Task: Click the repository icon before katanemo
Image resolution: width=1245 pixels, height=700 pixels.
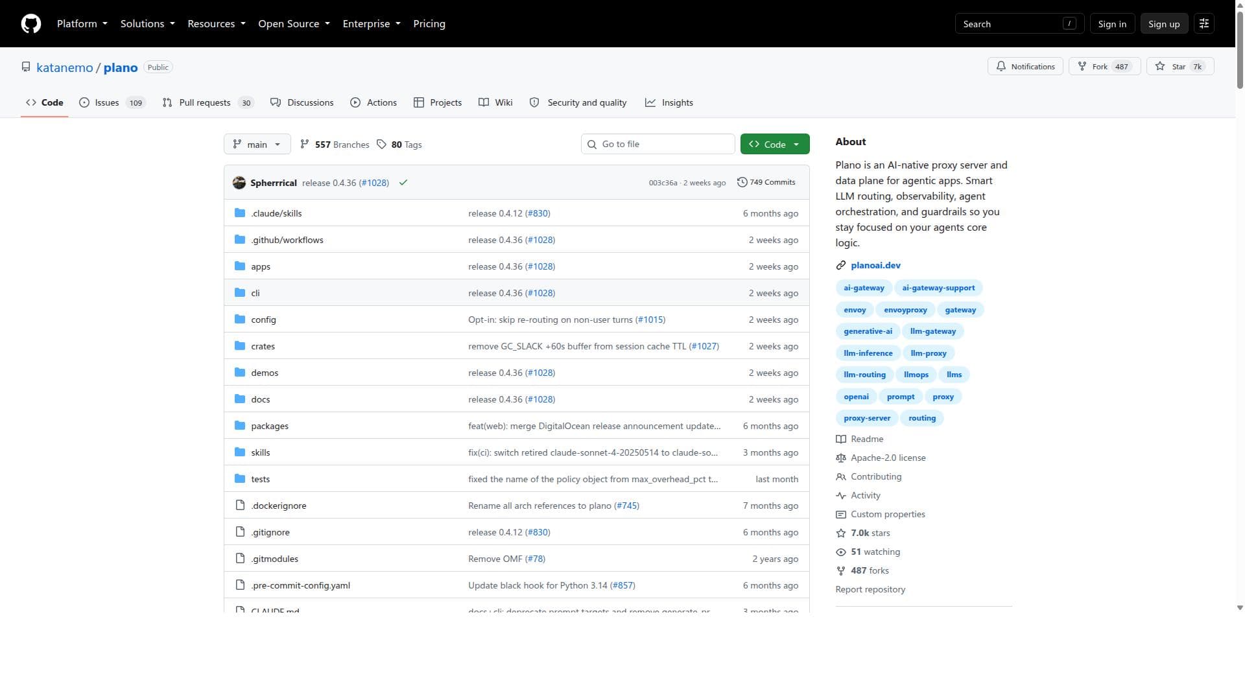Action: pyautogui.click(x=26, y=67)
